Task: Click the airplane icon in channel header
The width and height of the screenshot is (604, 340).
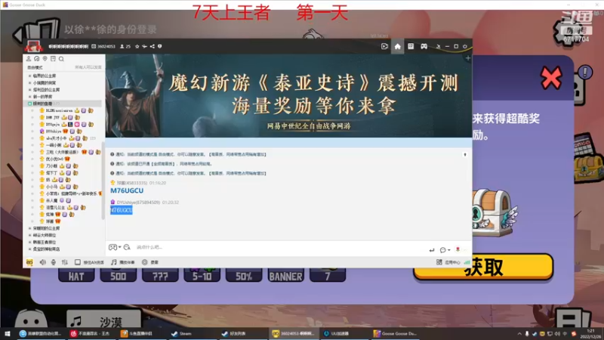Action: (x=144, y=46)
